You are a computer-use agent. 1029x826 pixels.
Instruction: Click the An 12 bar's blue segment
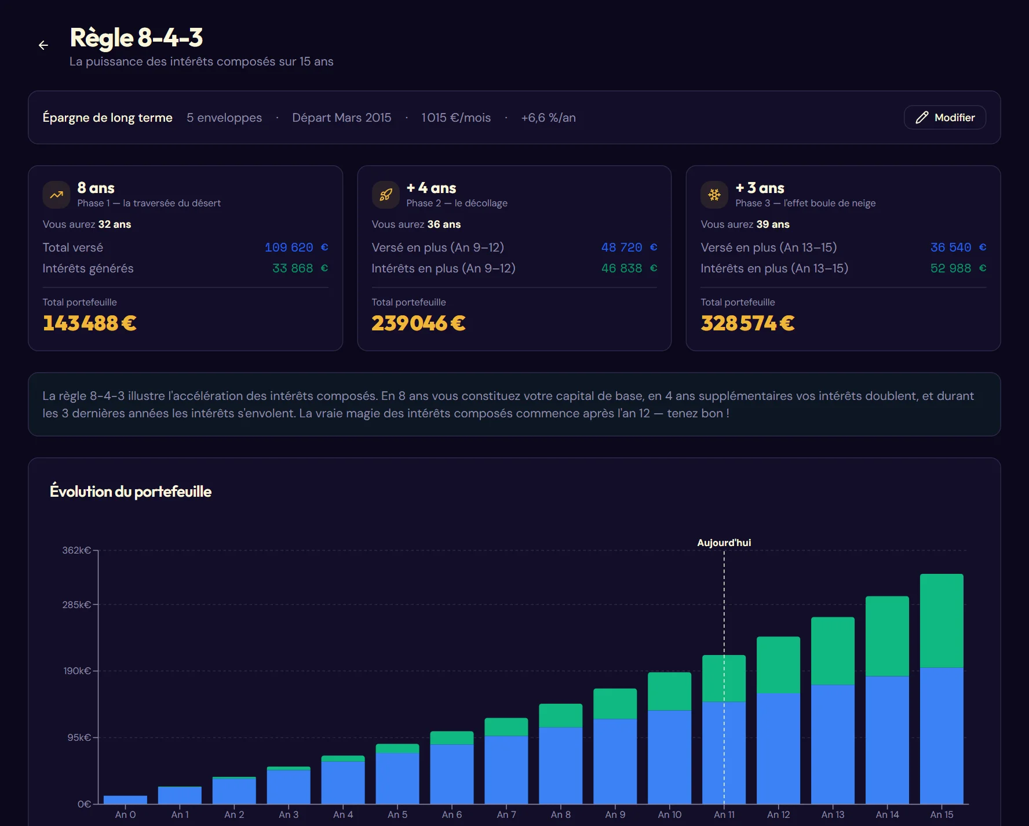coord(778,748)
